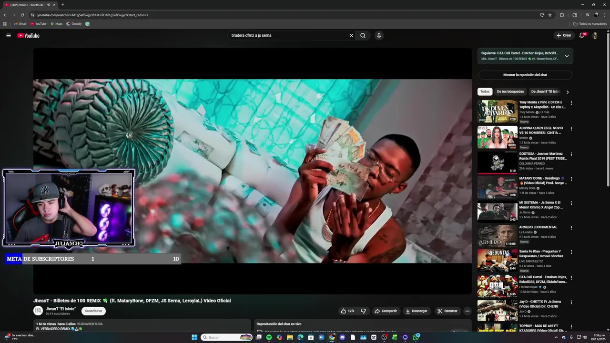Viewport: 610px width, 343px height.
Task: Open GTA Cali Cartel video thumbnail
Action: pos(498,286)
